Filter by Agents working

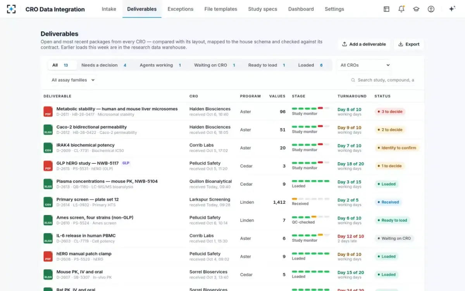pyautogui.click(x=160, y=65)
